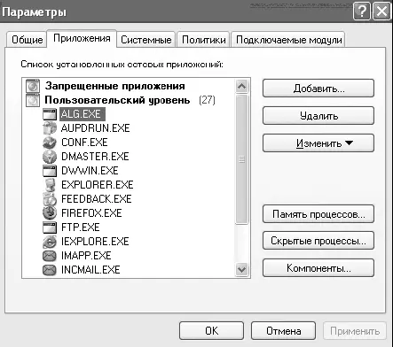Click the EXPLORER.EXE computer icon
Screen dimensions: 393x347
[x=50, y=185]
